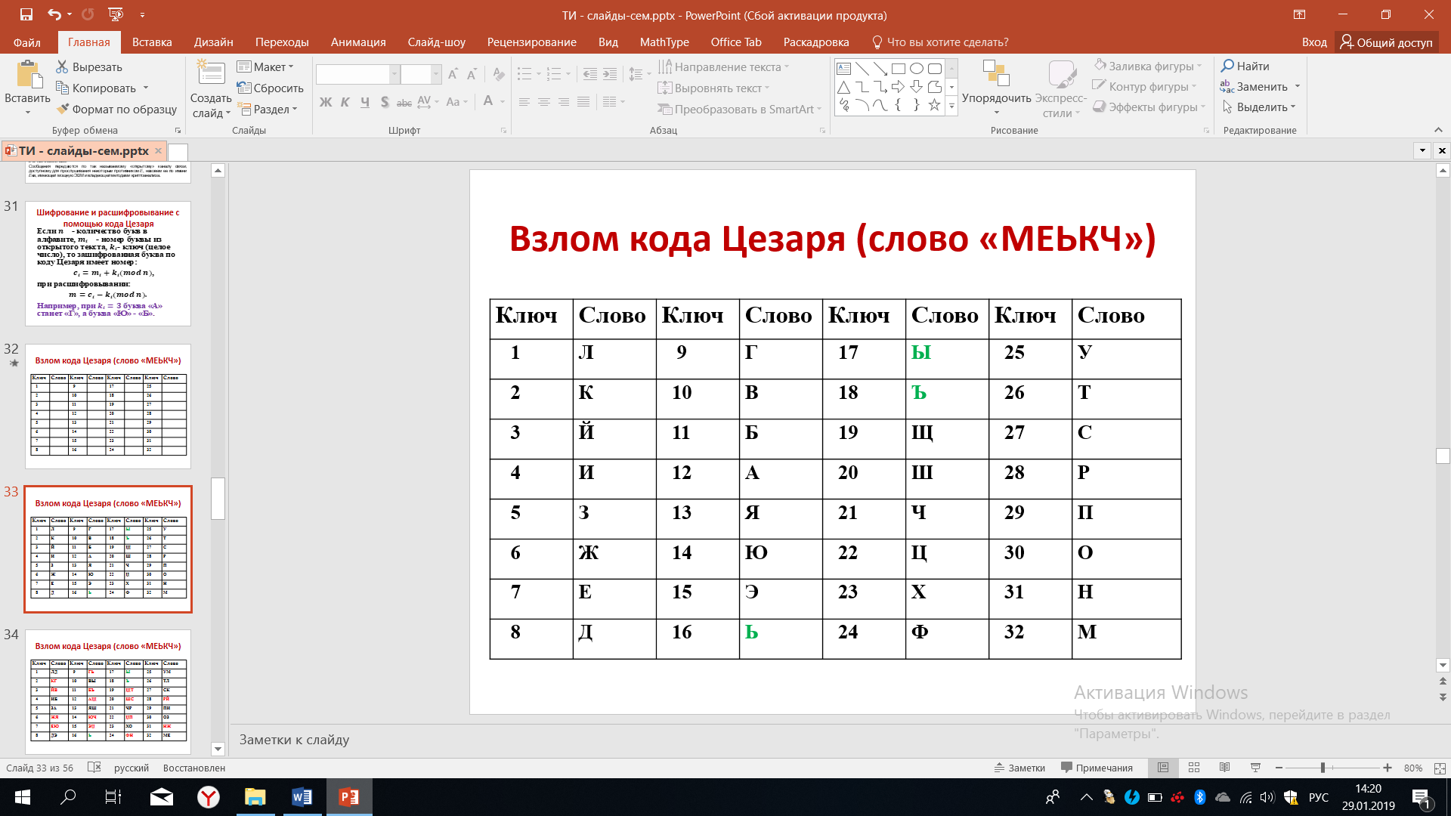Click Convert to SmartArt button
This screenshot has width=1451, height=816.
point(740,110)
